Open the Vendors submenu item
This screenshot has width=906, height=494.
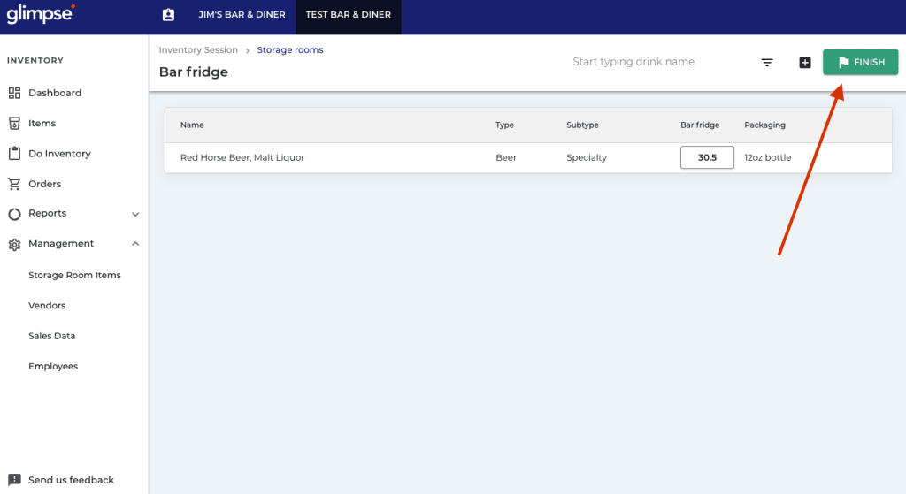pos(47,306)
